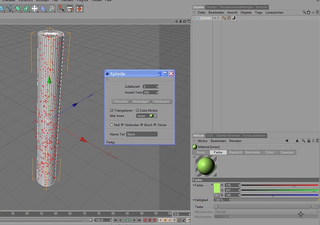Image resolution: width=320 pixels, height=225 pixels.
Task: Toggle position keyframe recording icon
Action: [160, 220]
